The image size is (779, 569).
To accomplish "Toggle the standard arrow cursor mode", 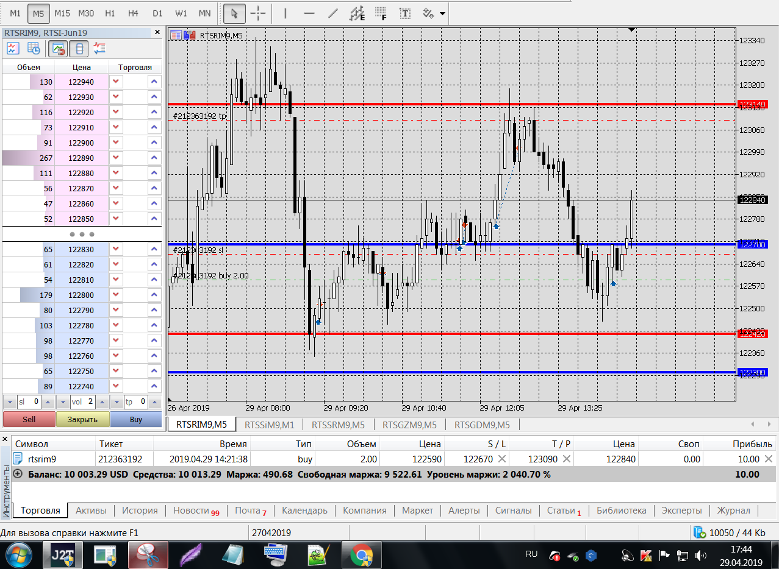I will pos(234,13).
